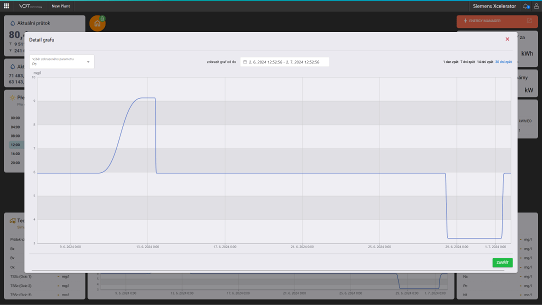Image resolution: width=542 pixels, height=305 pixels.
Task: Expand the parameter selection dropdown arrow
Action: [x=88, y=62]
